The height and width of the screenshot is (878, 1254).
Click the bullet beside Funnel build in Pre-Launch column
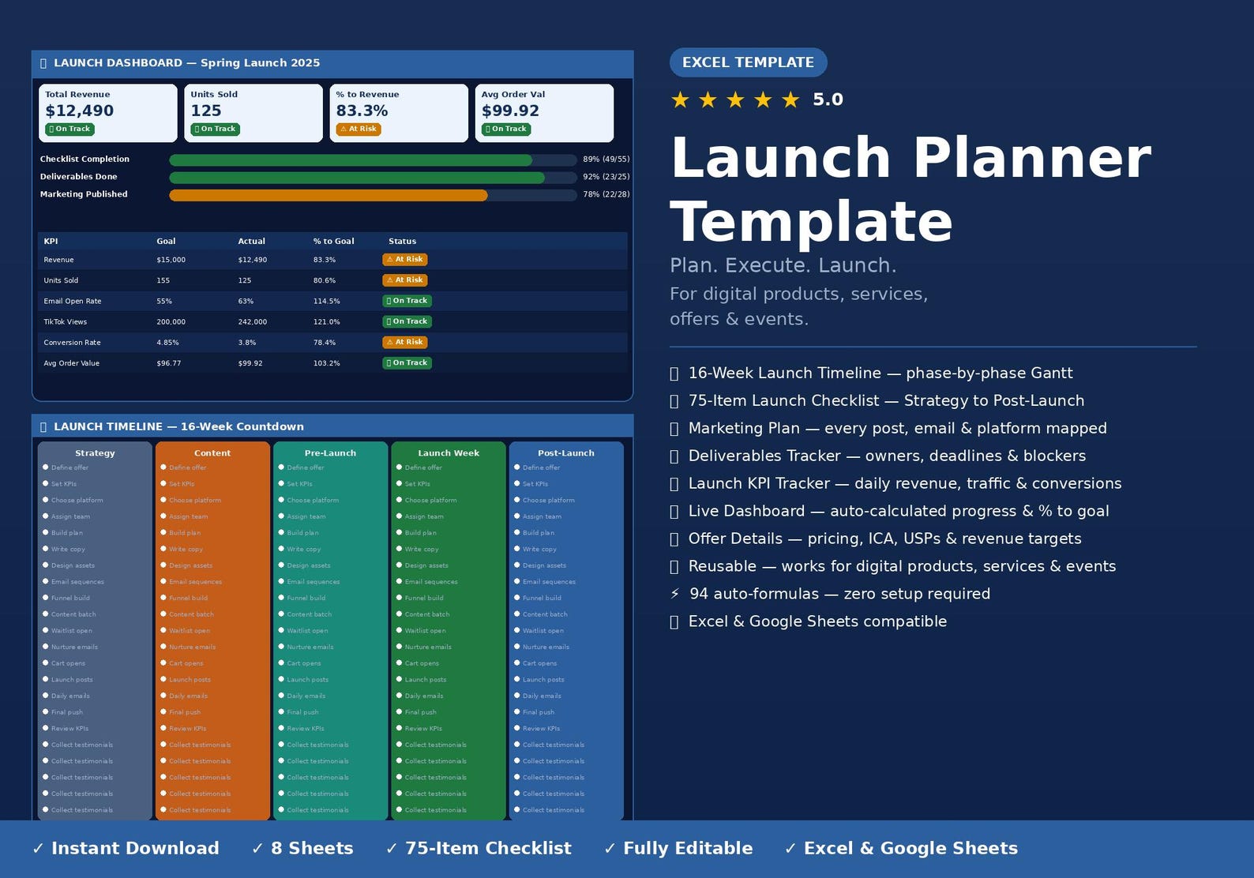click(281, 598)
